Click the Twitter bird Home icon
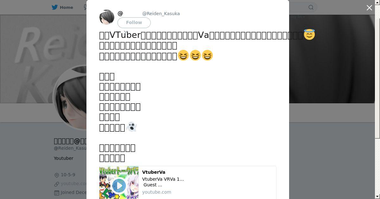 point(55,7)
